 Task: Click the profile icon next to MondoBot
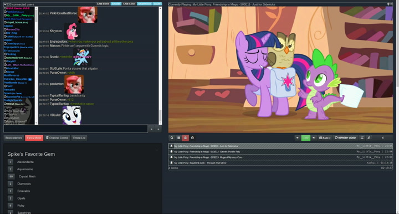pos(5,68)
